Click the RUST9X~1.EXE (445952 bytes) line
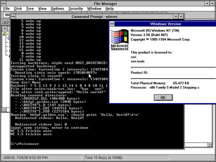216x162 pixels. 48,108
